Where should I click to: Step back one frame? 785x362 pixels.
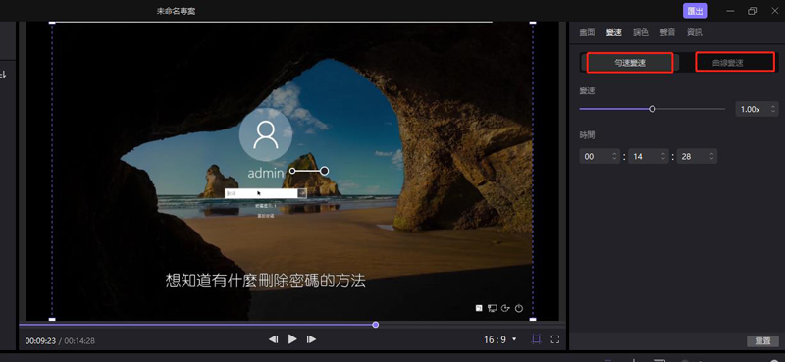274,339
